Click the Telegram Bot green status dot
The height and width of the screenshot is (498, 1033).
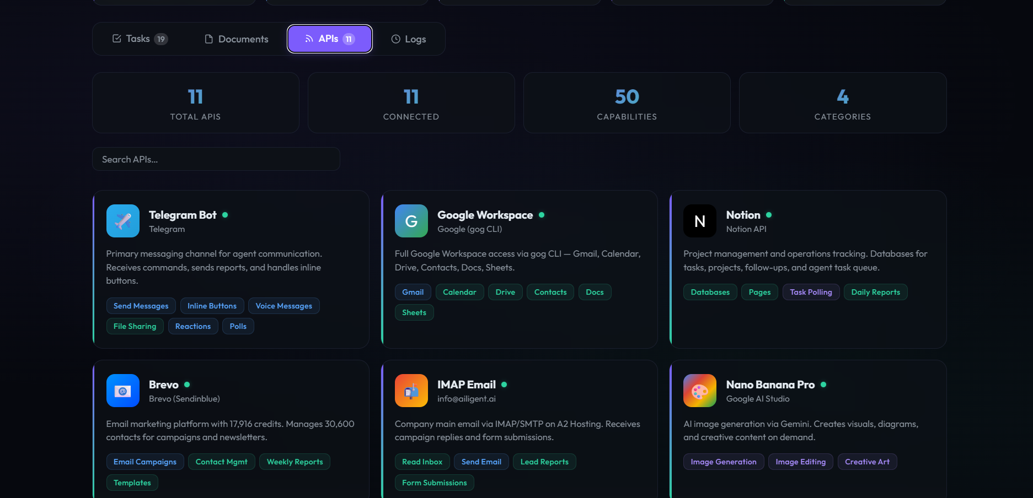pos(225,215)
